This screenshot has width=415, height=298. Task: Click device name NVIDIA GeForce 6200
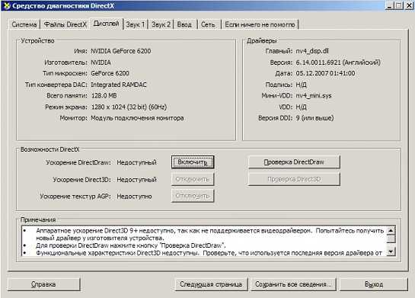[120, 51]
